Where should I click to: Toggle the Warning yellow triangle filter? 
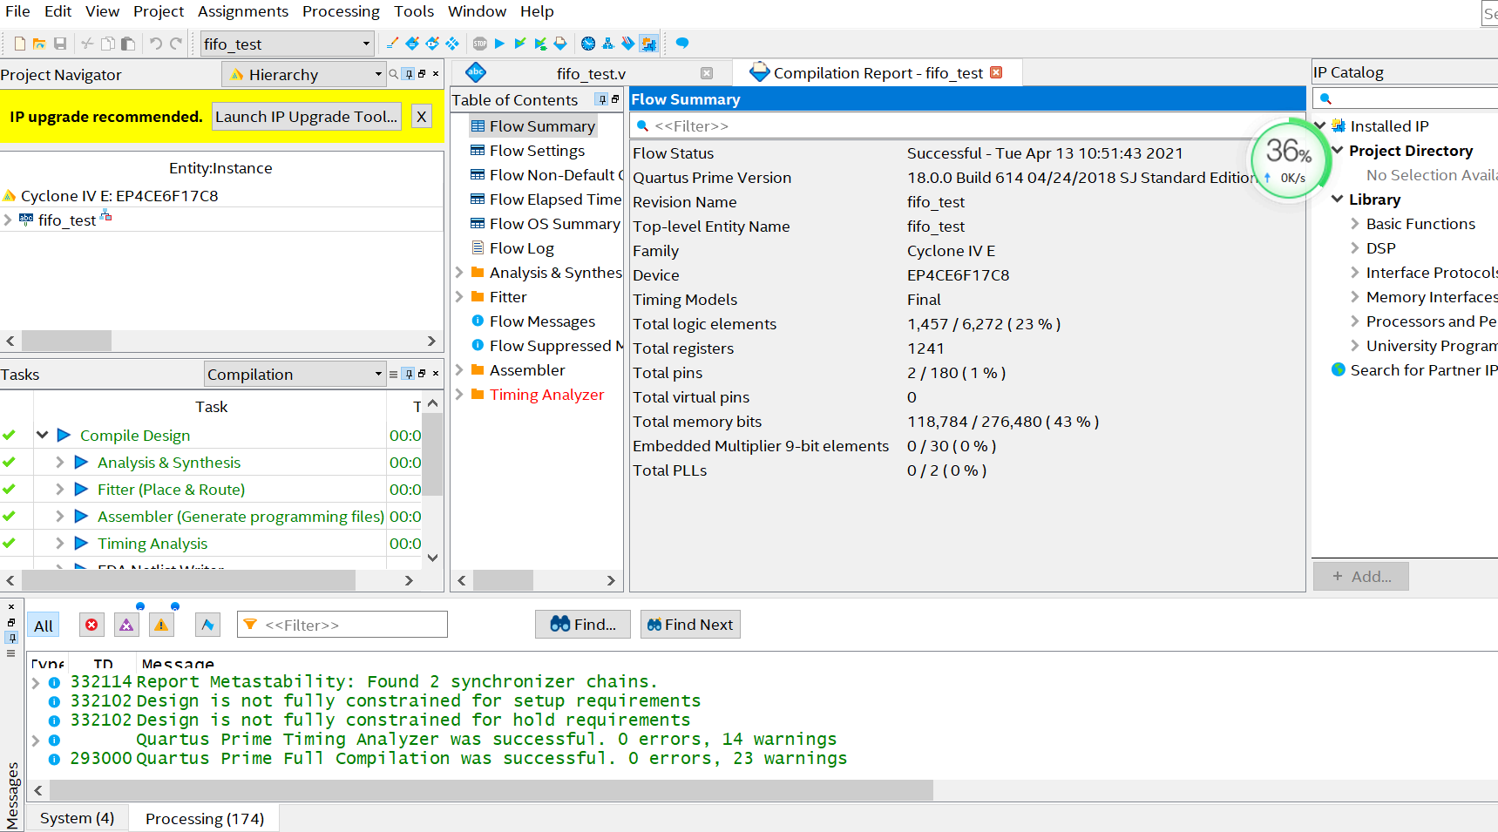(x=161, y=625)
